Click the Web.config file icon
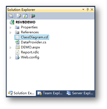Screen dimensions: 107x109 (x=17, y=57)
